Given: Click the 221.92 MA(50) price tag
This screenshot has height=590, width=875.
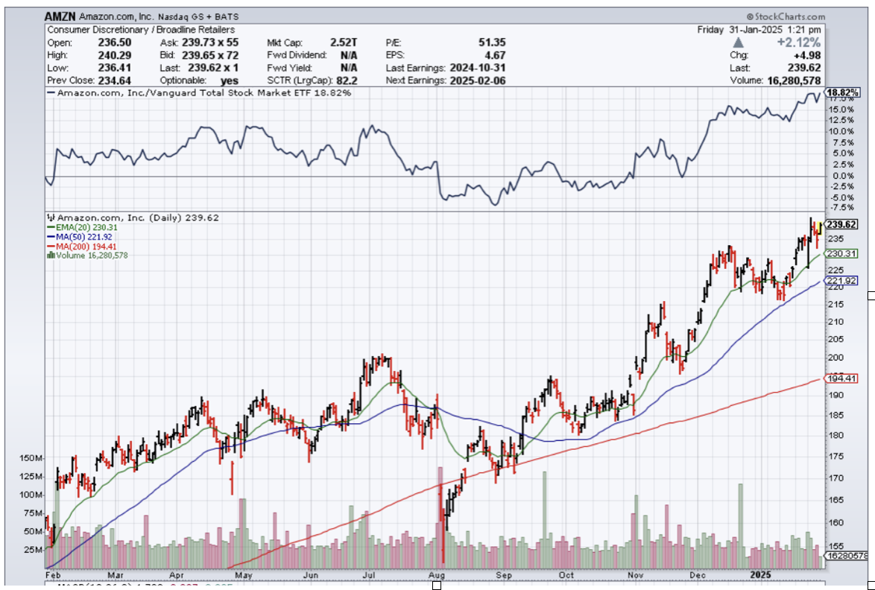Looking at the screenshot, I should point(841,281).
